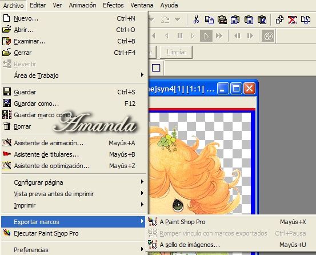
Task: Open the Efectos menu in menu bar
Action: coord(113,5)
